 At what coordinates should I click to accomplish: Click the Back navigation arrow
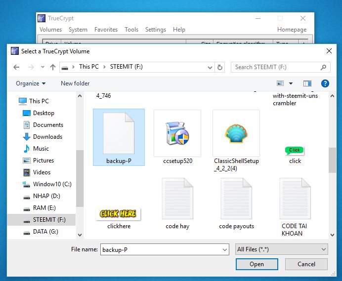(17, 67)
